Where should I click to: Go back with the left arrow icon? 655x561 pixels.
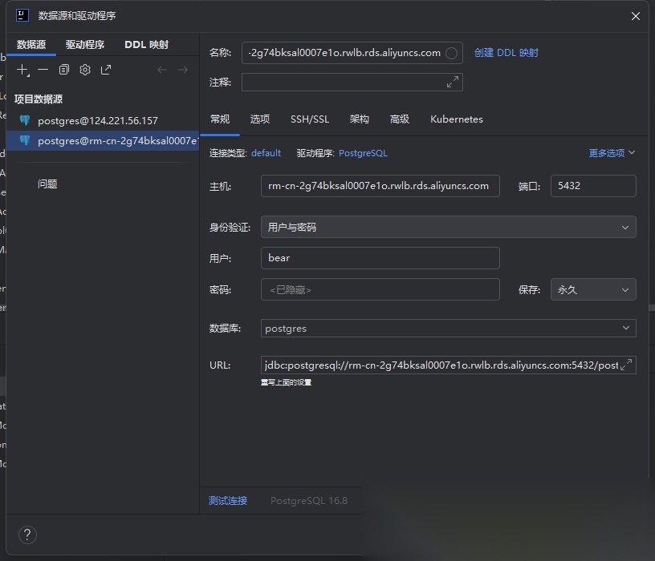click(x=162, y=70)
